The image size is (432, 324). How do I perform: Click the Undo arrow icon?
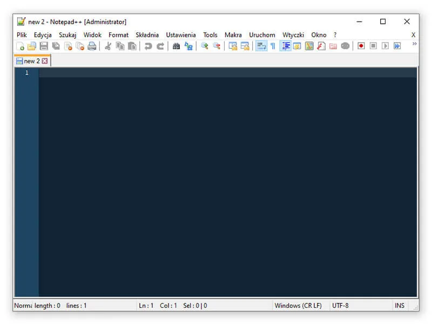point(148,46)
